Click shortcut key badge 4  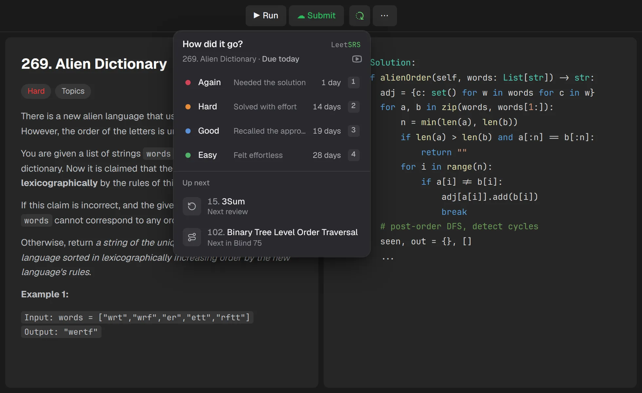(x=353, y=155)
